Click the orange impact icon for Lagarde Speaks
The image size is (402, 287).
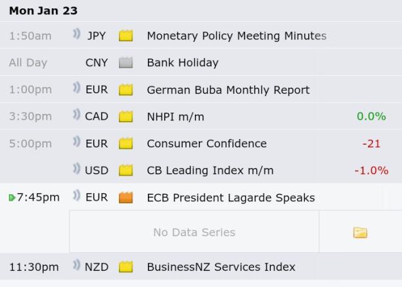(126, 198)
